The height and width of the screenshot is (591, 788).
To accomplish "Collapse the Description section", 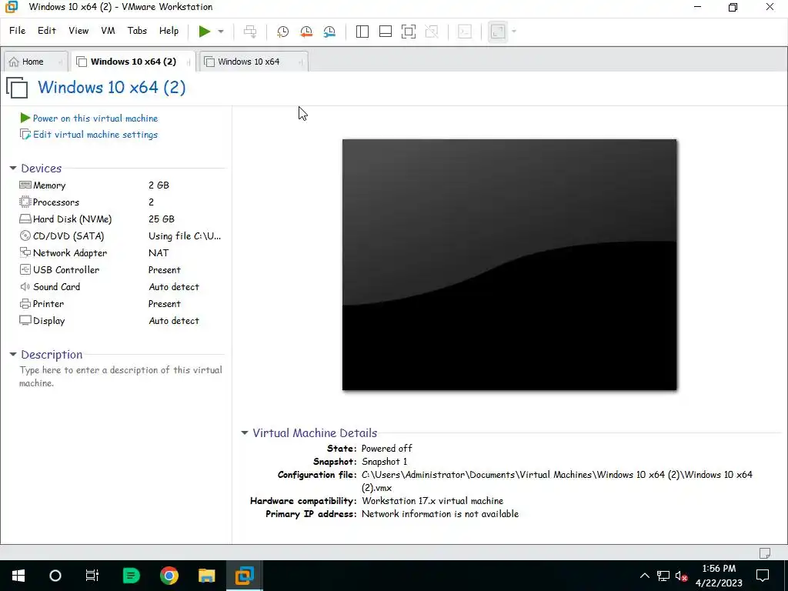I will tap(13, 355).
